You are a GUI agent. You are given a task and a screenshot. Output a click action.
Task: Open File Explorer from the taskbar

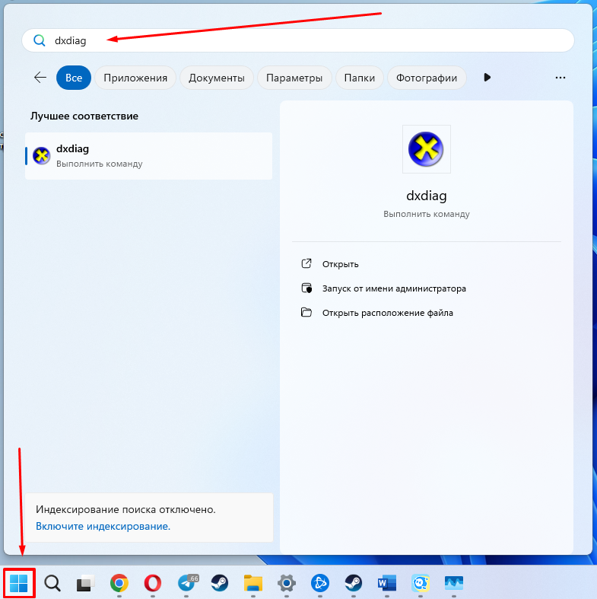coord(253,583)
